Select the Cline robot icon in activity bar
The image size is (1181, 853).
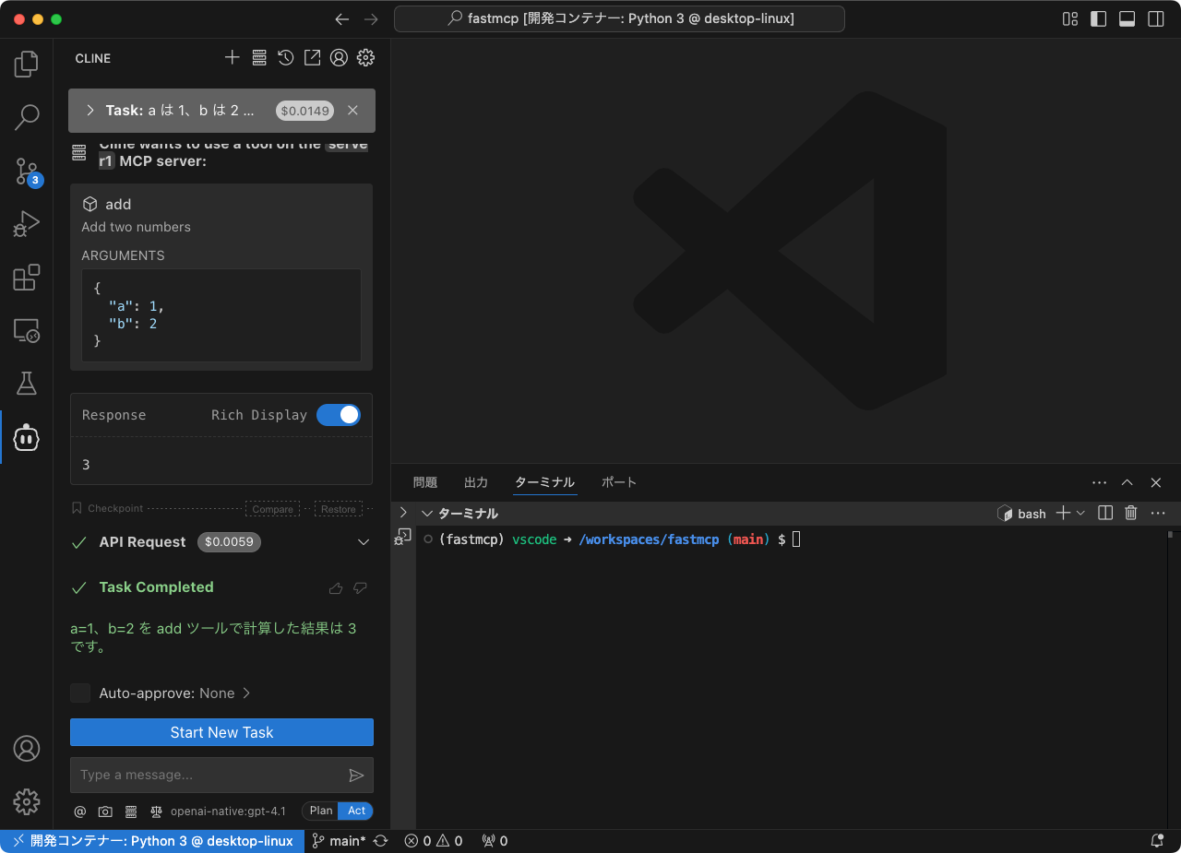(x=27, y=437)
